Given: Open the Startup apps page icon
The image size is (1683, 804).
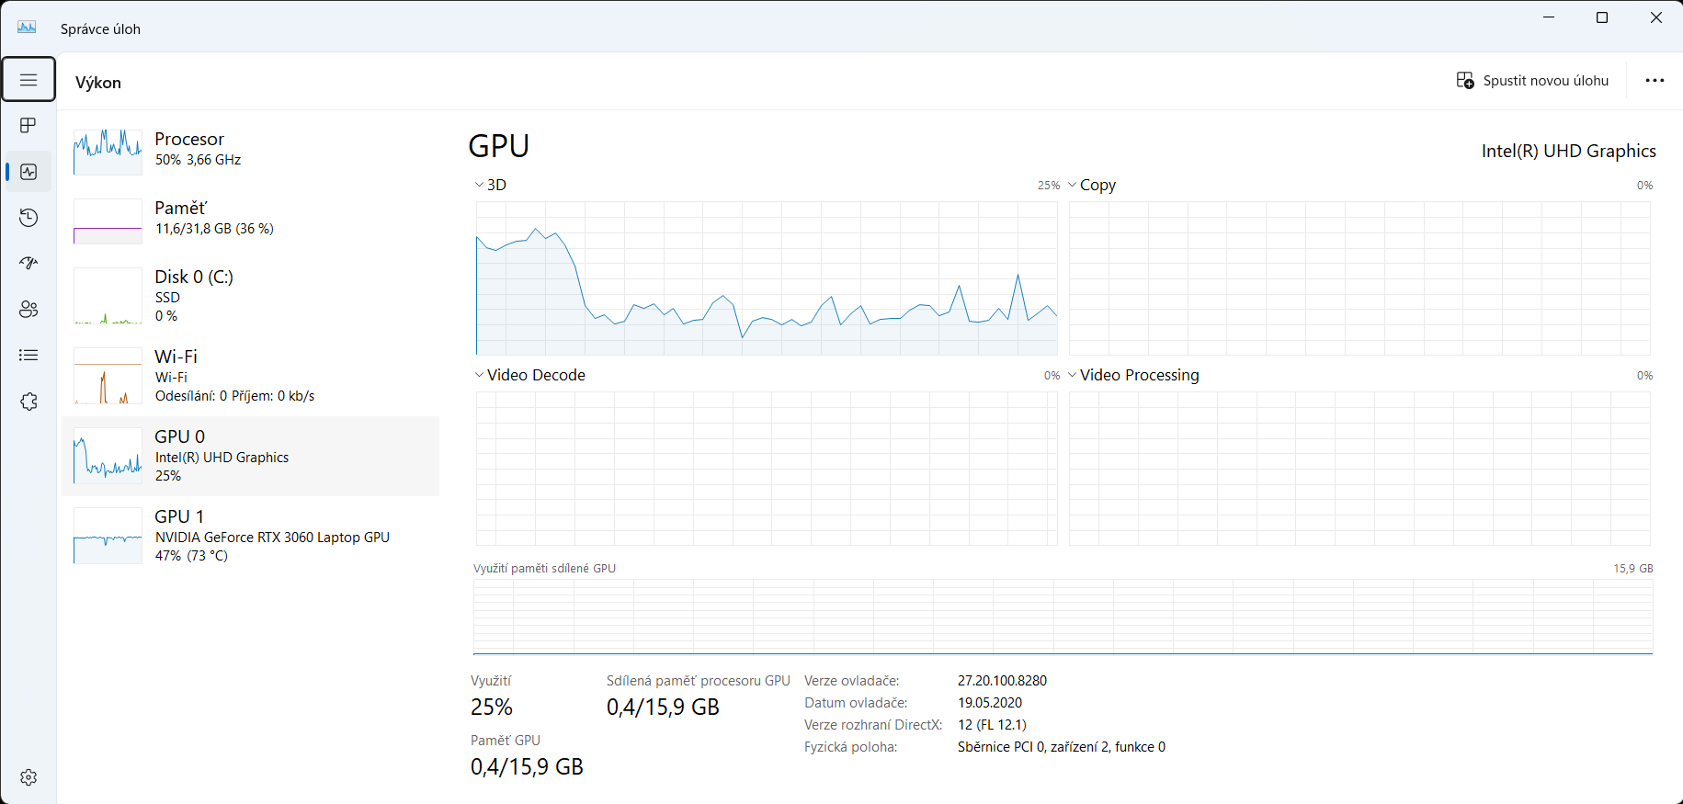Looking at the screenshot, I should click(x=28, y=264).
